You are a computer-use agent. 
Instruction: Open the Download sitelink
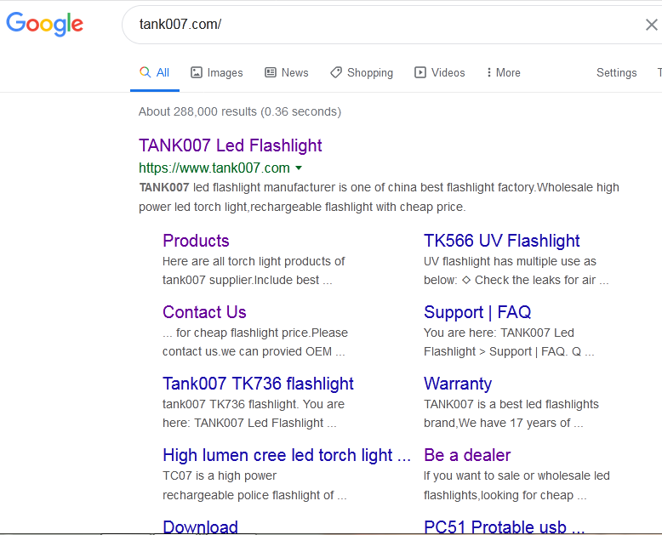[x=201, y=526]
